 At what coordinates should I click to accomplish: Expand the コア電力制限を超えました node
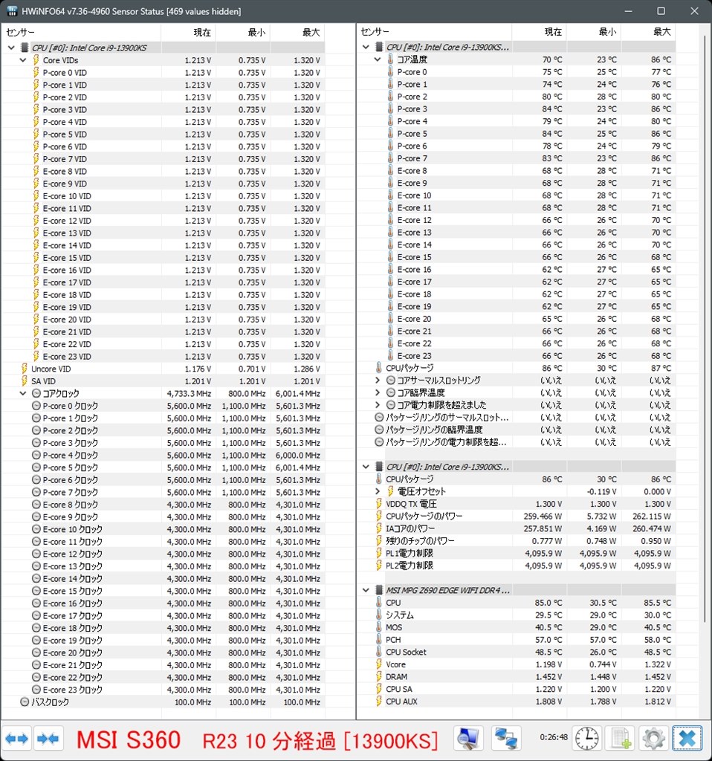click(x=377, y=405)
